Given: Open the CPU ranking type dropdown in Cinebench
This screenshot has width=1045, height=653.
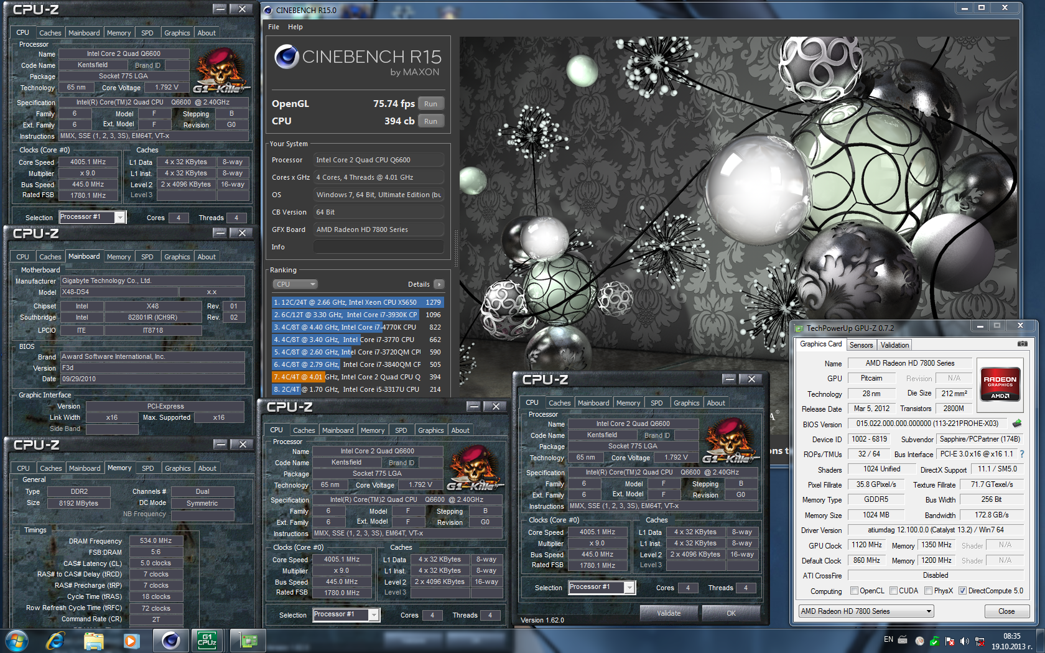Looking at the screenshot, I should tap(295, 284).
